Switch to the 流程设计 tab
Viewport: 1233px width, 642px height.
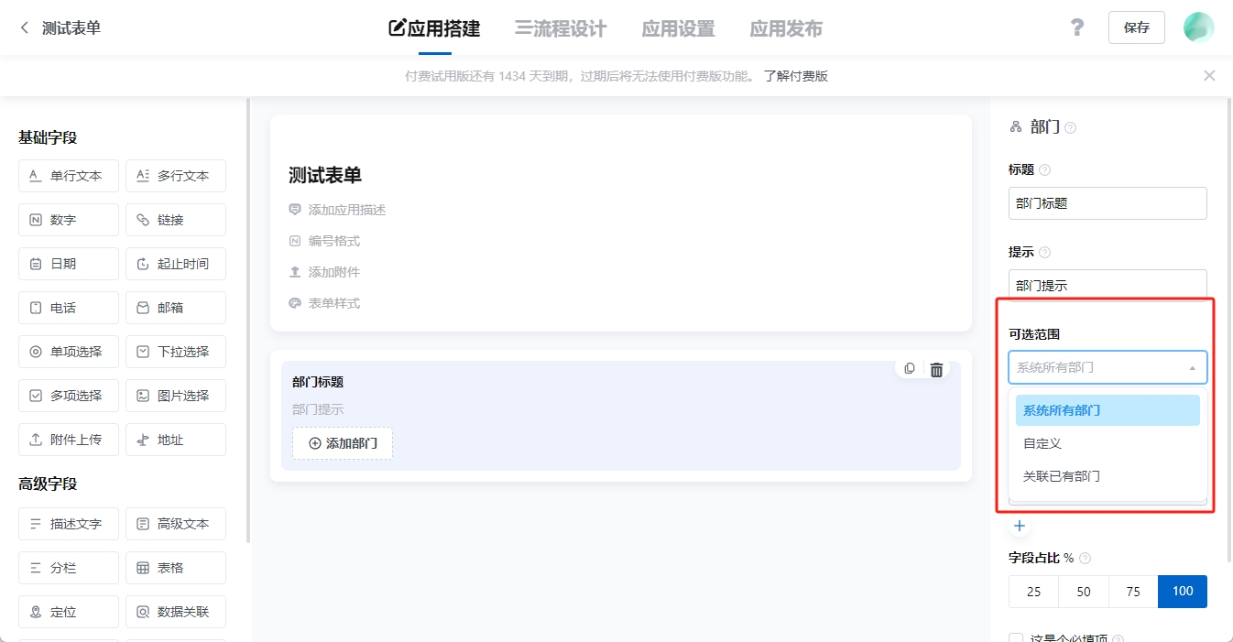tap(561, 28)
